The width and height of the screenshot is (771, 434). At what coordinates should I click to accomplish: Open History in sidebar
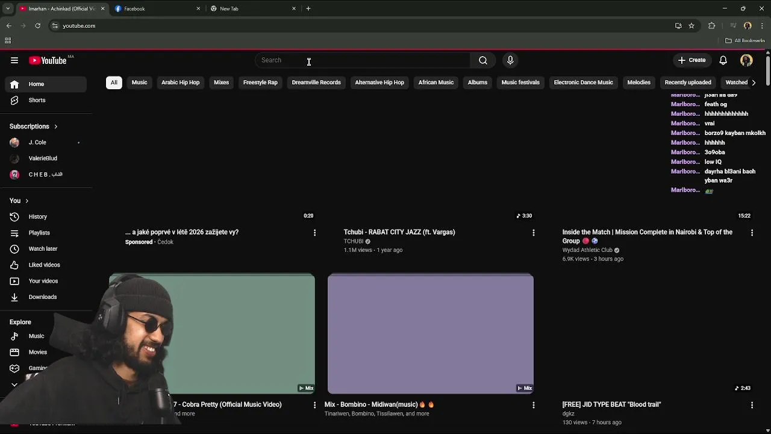click(46, 216)
